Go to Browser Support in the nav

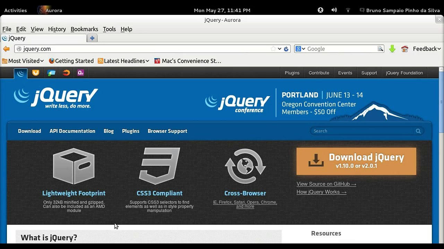pos(168,131)
